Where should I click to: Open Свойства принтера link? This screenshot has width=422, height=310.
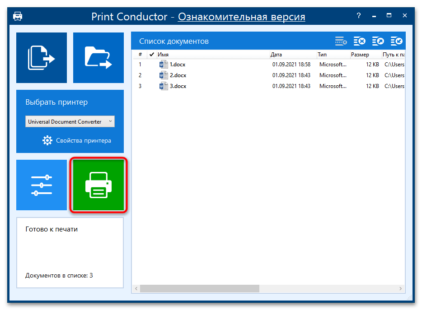pyautogui.click(x=84, y=141)
